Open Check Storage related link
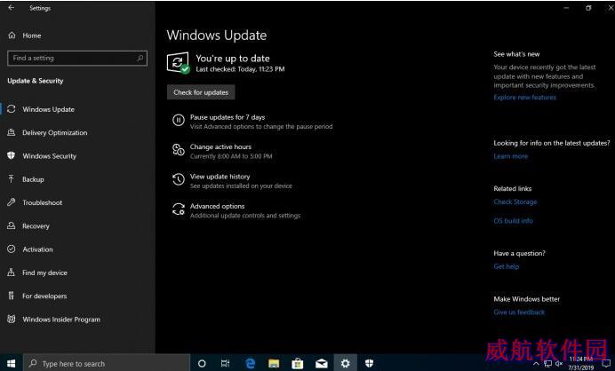 tap(515, 201)
